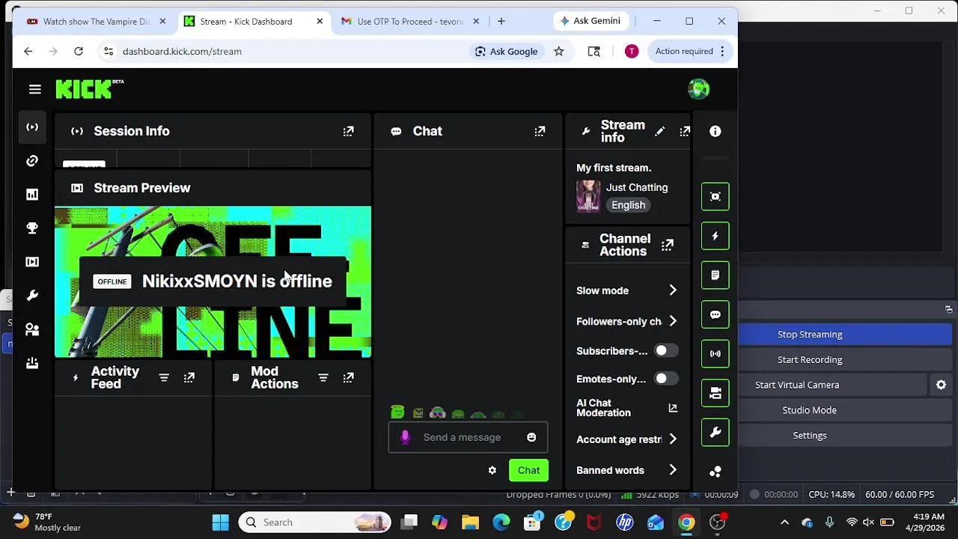
Task: Open chat settings gear icon
Action: 492,470
